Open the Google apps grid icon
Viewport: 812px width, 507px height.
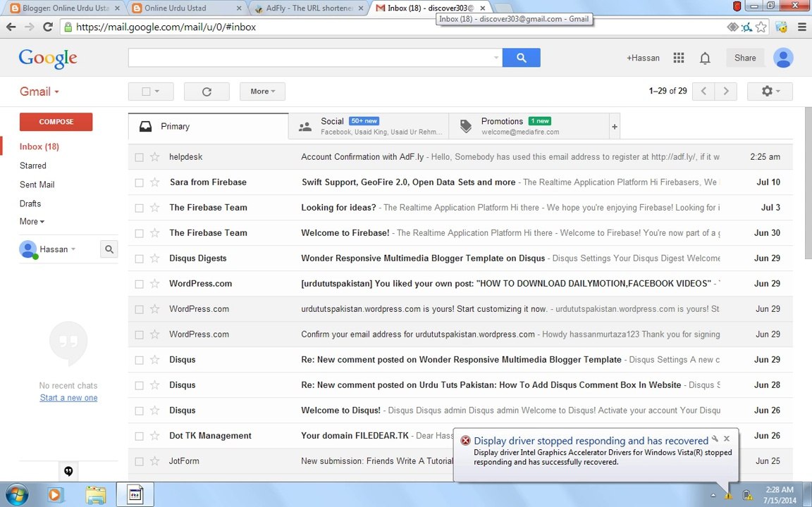point(678,58)
